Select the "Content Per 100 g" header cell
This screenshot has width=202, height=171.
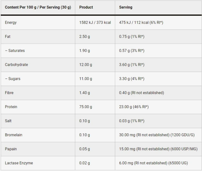(38, 7)
